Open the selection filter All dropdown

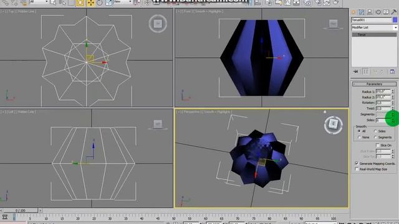[x=39, y=2]
